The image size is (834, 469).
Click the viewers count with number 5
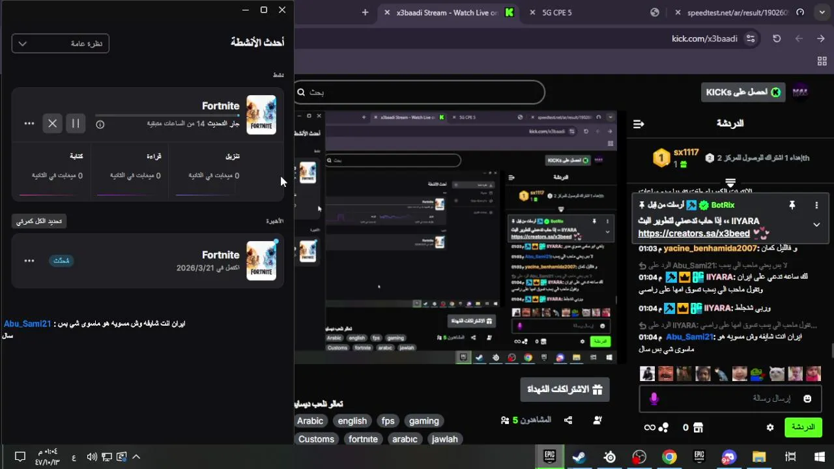pyautogui.click(x=526, y=420)
